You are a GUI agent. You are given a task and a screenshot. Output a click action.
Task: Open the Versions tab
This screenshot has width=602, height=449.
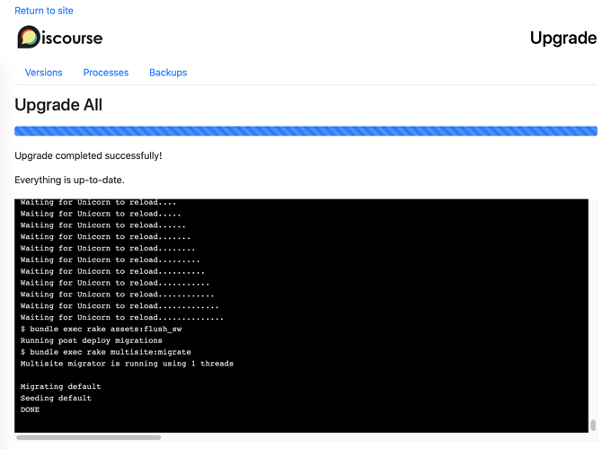pyautogui.click(x=44, y=73)
